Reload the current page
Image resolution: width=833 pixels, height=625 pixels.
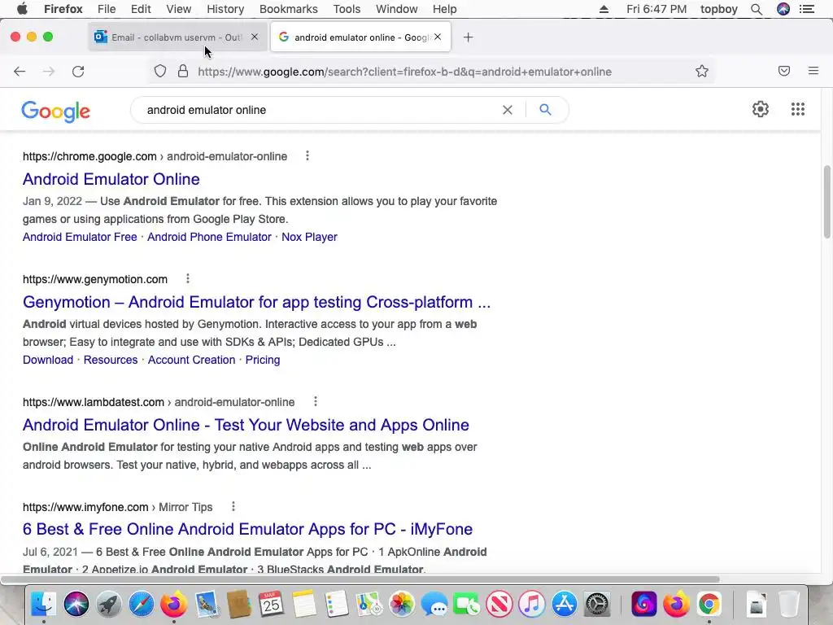coord(78,72)
